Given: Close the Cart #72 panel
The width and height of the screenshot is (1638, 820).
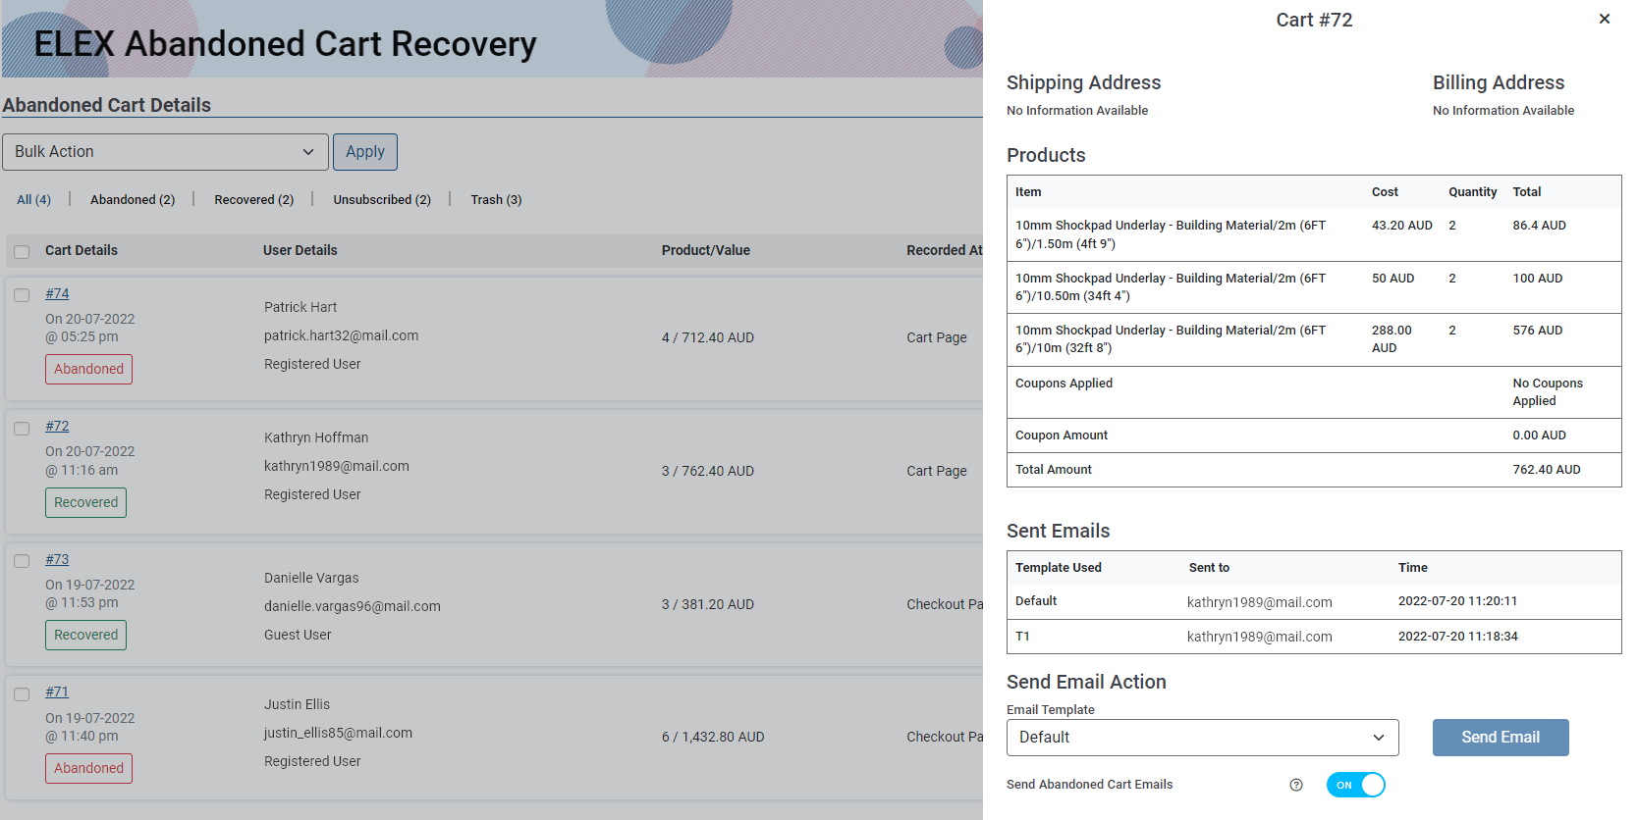Looking at the screenshot, I should tap(1605, 19).
